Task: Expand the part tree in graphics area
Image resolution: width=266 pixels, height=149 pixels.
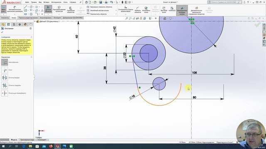Action: tap(35, 22)
